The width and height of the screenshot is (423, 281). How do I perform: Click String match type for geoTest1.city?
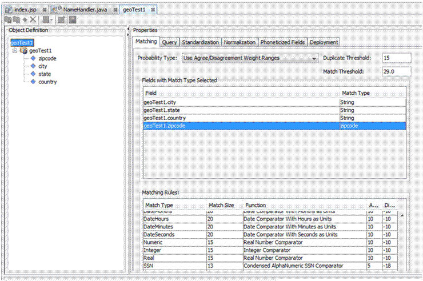pos(373,102)
